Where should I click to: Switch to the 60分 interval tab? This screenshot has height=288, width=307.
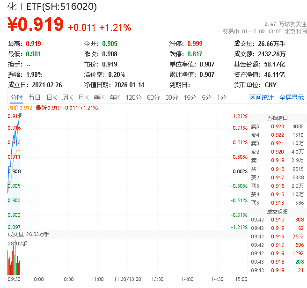pyautogui.click(x=153, y=97)
